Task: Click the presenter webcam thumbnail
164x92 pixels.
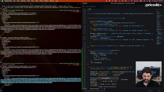Action: point(149,74)
